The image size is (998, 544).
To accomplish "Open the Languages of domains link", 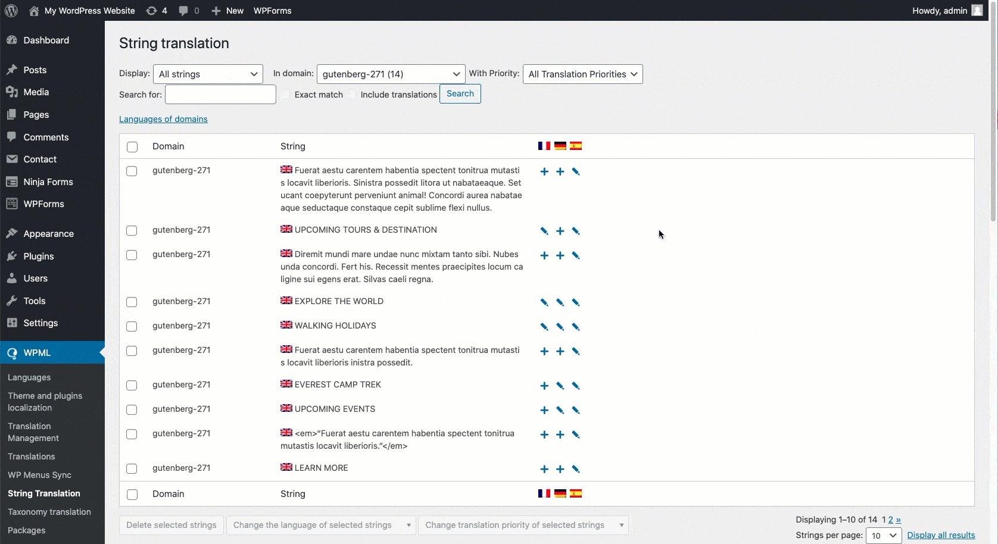I will 163,119.
